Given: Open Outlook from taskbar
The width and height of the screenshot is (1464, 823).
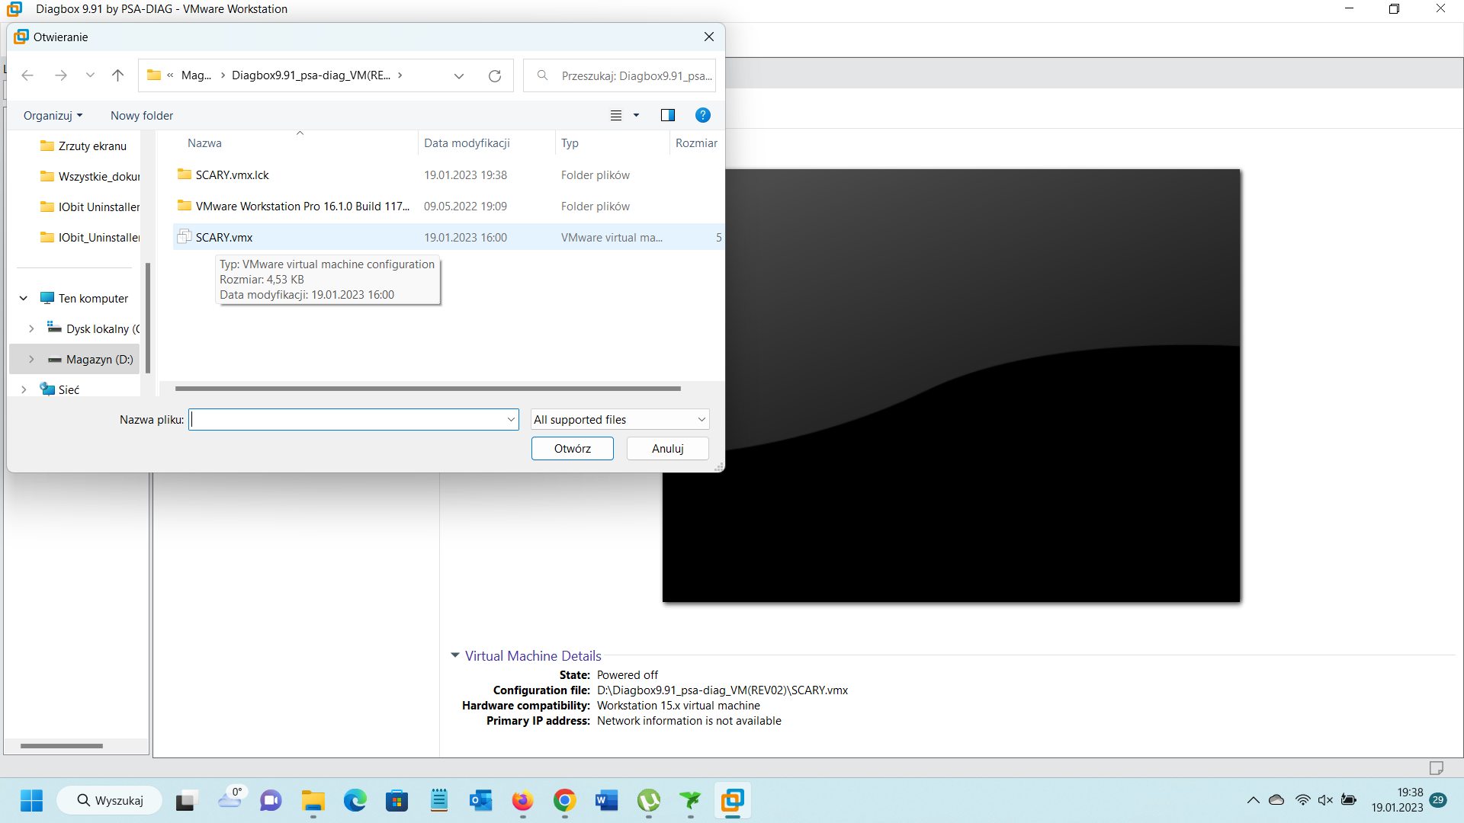Looking at the screenshot, I should click(x=480, y=800).
